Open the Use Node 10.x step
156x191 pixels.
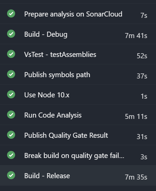point(78,95)
